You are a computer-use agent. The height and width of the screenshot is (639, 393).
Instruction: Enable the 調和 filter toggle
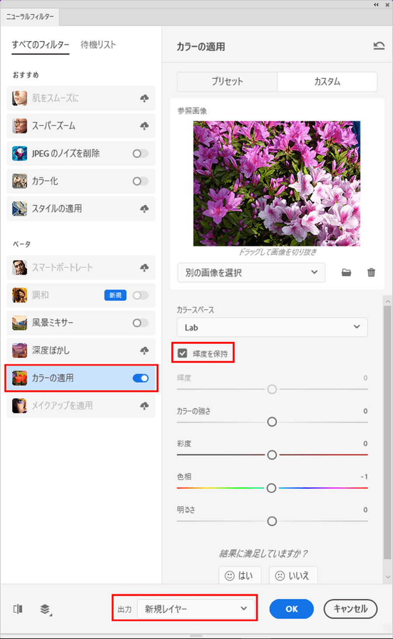coord(141,295)
